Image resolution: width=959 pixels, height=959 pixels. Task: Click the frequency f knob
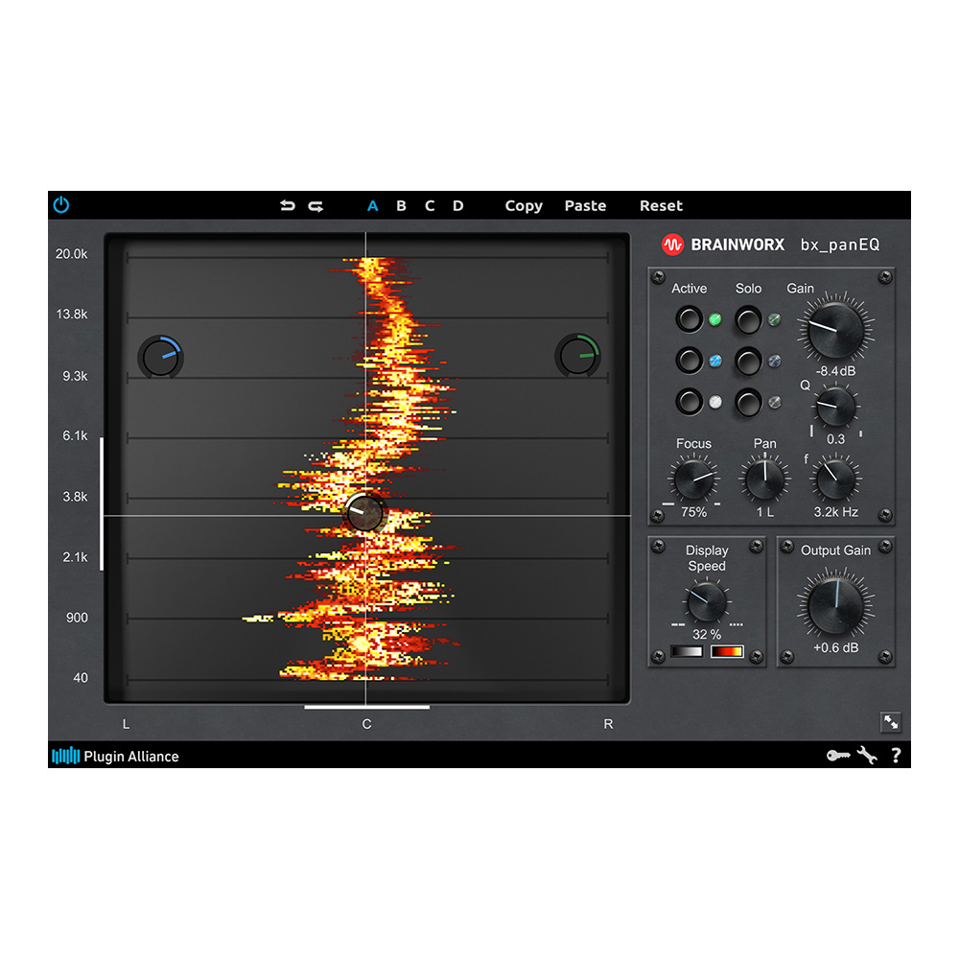[836, 479]
